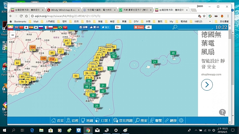The image size is (239, 134).
Task: Select the Vietnam flag language icon
Action: (x=65, y=27)
